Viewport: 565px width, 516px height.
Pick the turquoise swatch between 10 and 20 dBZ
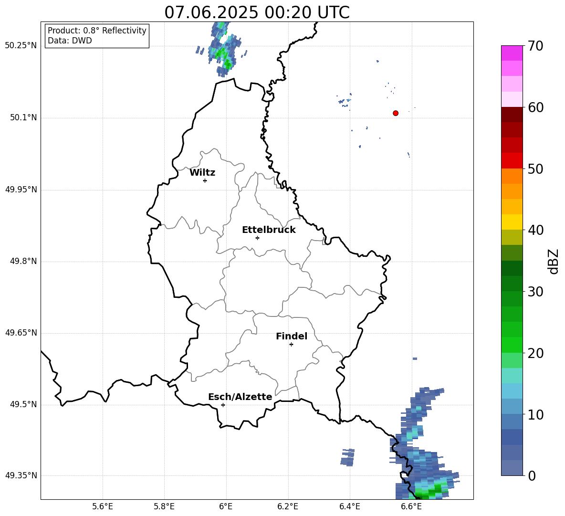[x=512, y=376]
